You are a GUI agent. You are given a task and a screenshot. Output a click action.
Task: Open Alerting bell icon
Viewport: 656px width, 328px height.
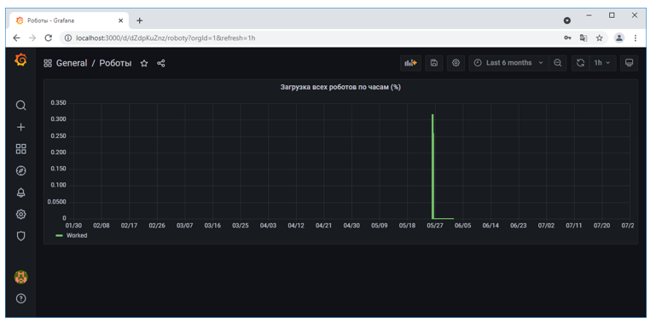21,193
